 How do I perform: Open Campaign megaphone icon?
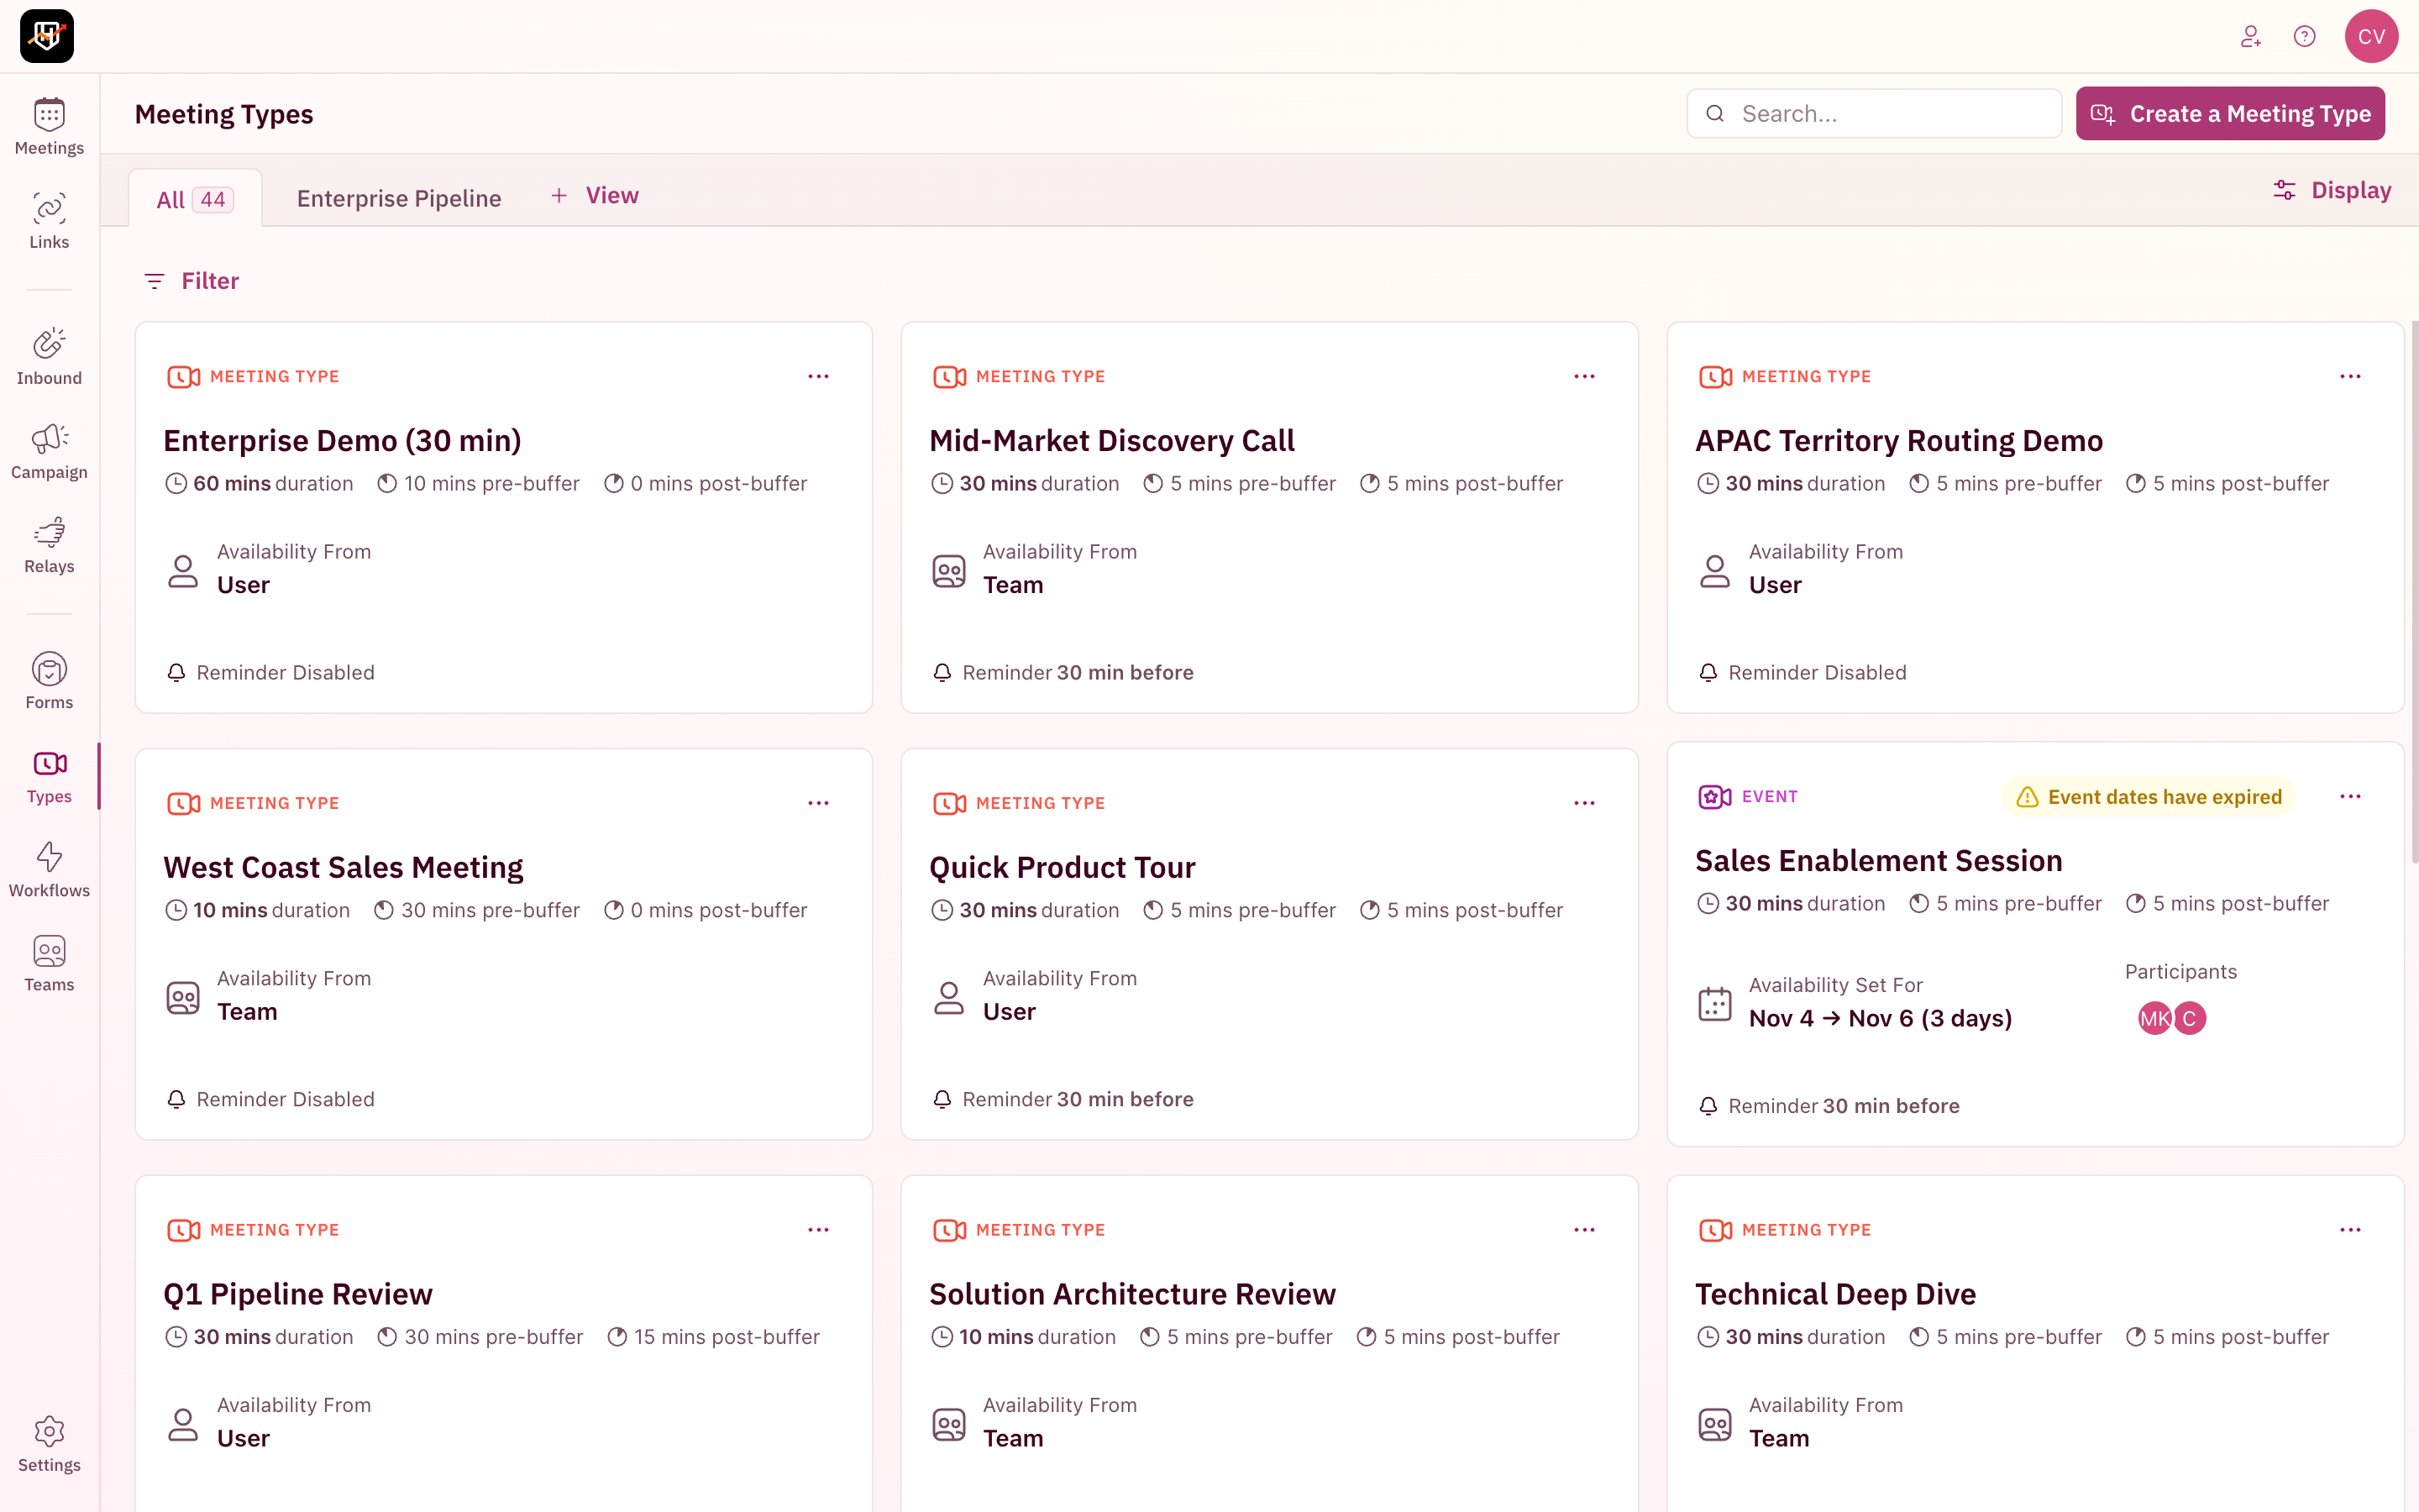coord(49,451)
